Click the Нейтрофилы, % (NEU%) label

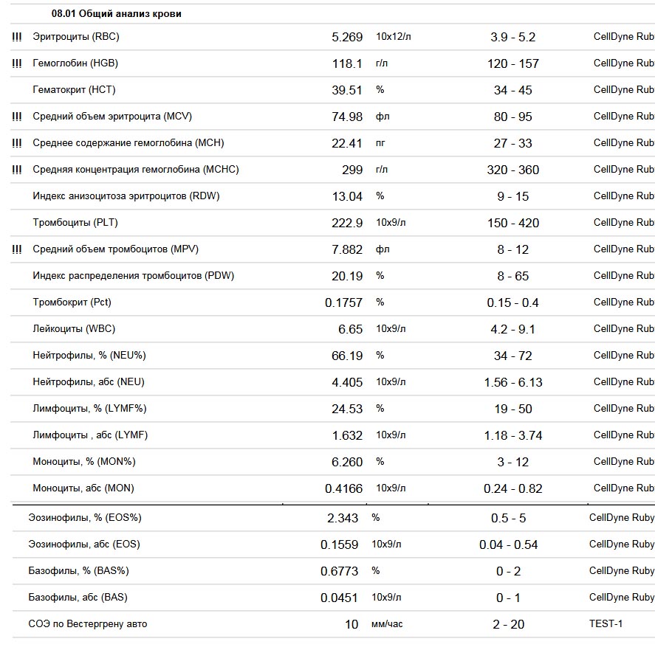pos(89,356)
